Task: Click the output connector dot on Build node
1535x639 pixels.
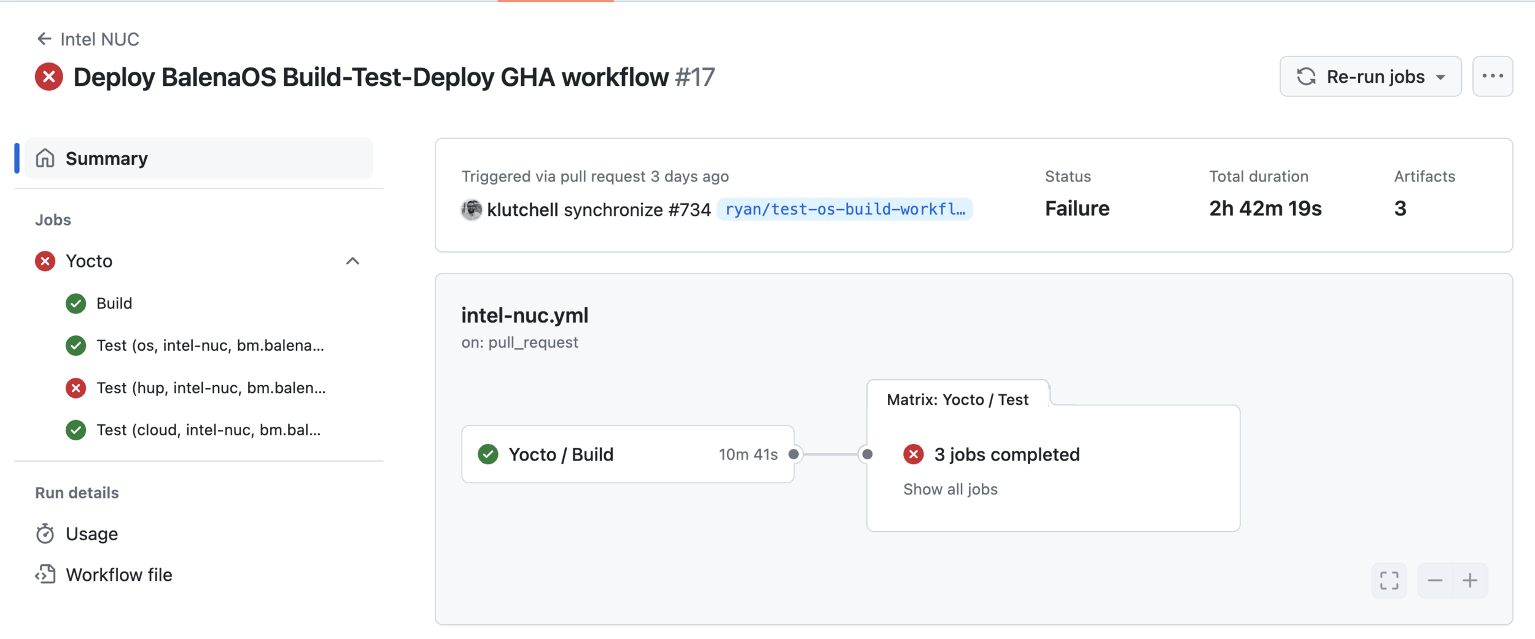Action: 794,454
